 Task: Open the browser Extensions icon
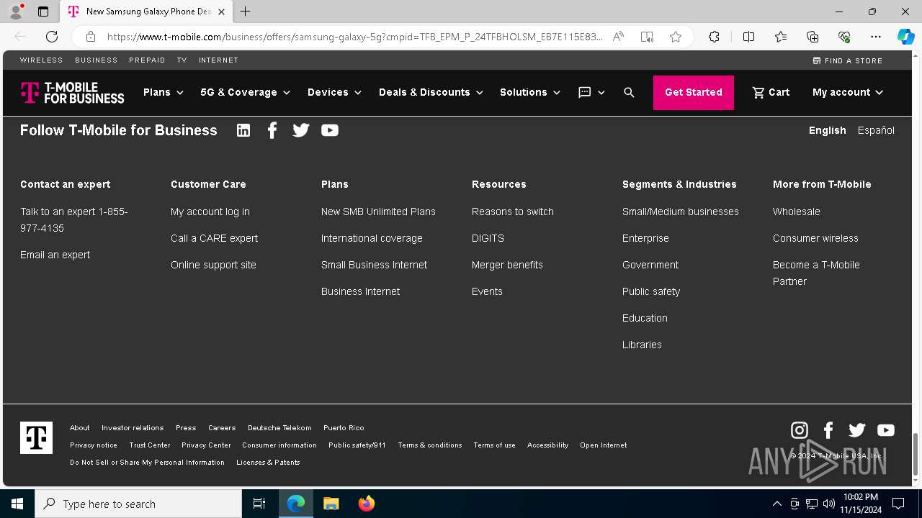[714, 37]
